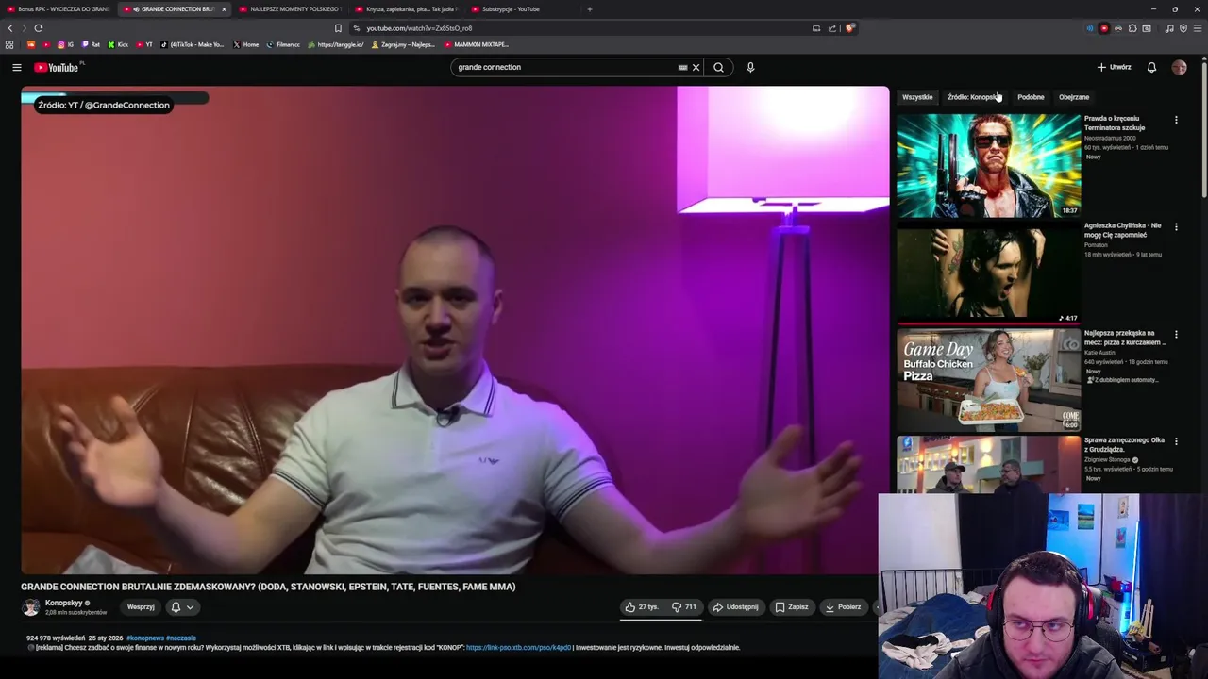Open the Konopskyy channel name link
1208x679 pixels.
(64, 603)
